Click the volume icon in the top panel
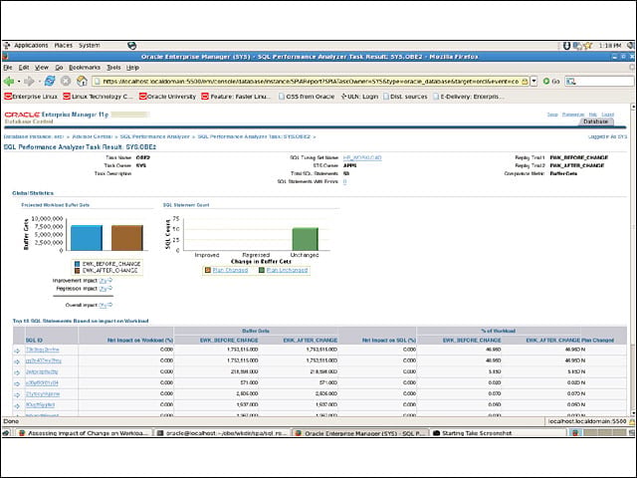This screenshot has height=478, width=637. coord(630,46)
